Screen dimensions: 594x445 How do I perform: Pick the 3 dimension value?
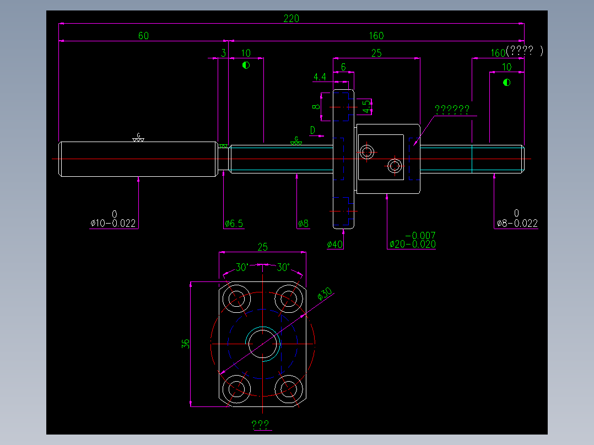click(x=224, y=53)
